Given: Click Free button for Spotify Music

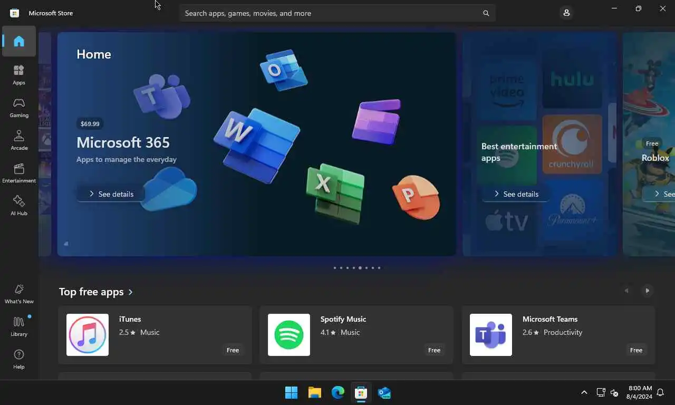Looking at the screenshot, I should click(434, 350).
